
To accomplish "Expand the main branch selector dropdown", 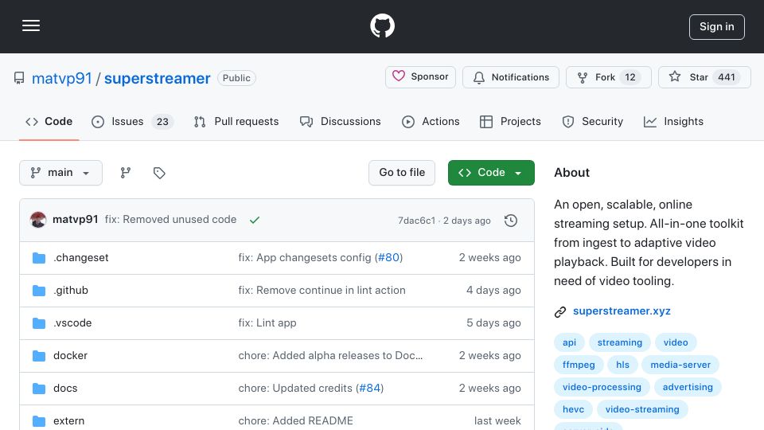I will (x=61, y=173).
